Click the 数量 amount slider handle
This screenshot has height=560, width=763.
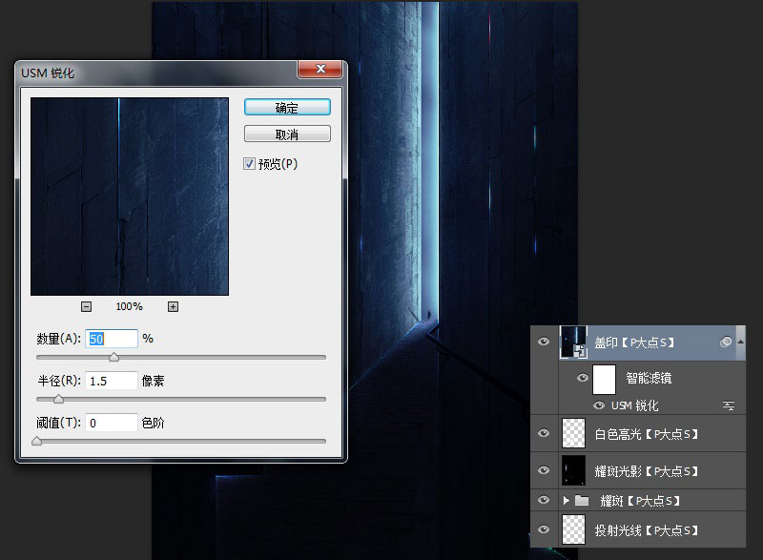point(113,358)
